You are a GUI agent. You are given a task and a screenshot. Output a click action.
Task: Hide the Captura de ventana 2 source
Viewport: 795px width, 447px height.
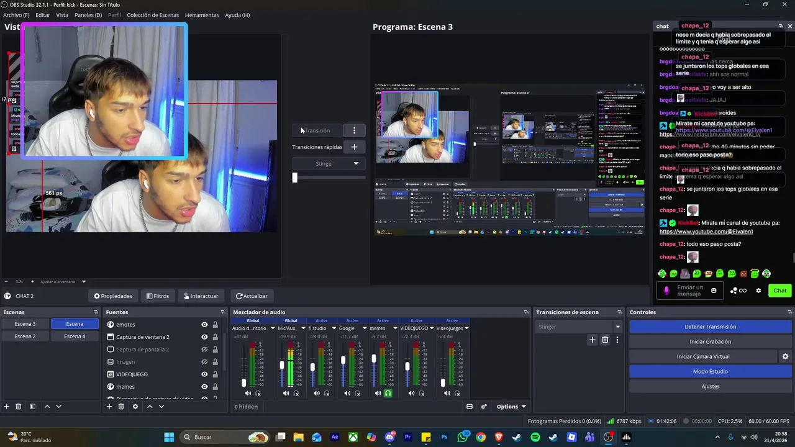click(204, 337)
